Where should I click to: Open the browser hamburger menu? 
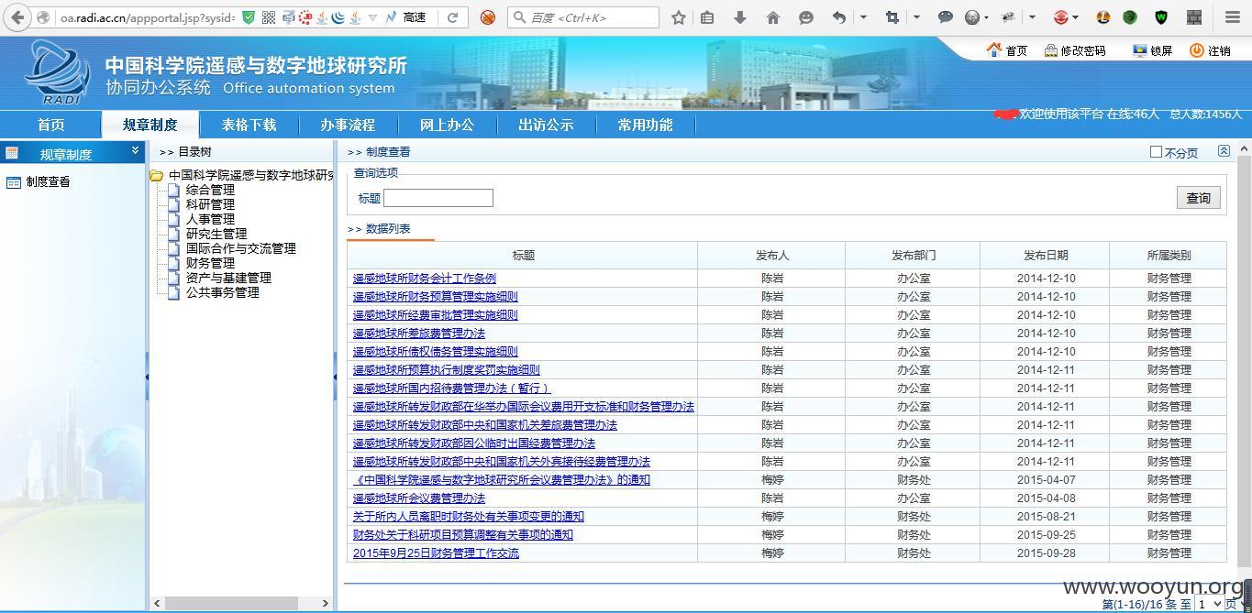click(x=1232, y=17)
